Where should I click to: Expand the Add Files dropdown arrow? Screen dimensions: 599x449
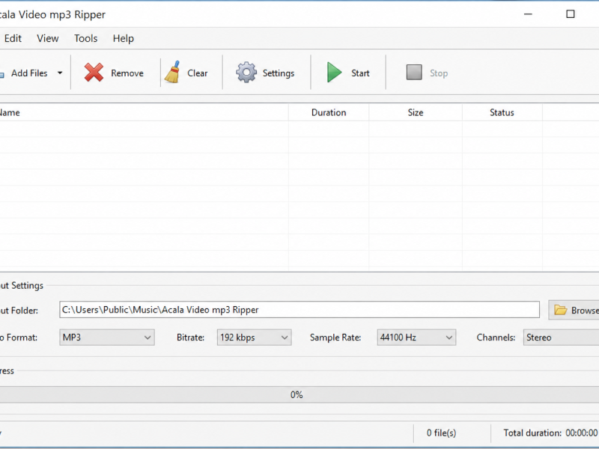[60, 73]
